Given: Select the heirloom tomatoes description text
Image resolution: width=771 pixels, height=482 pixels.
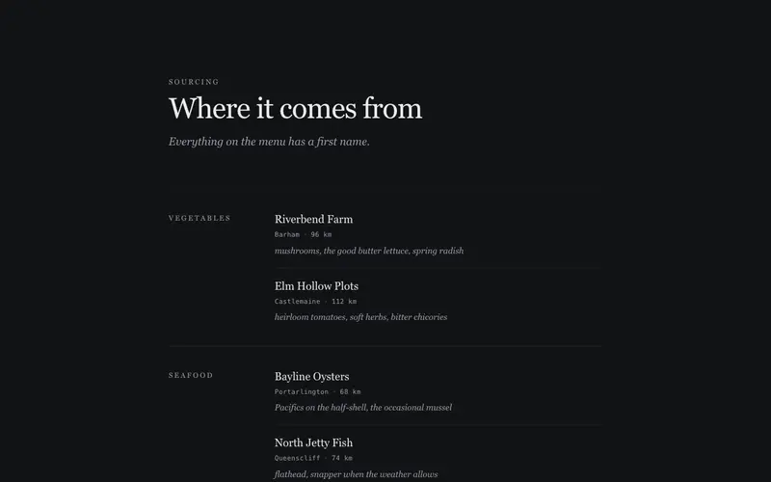Looking at the screenshot, I should (360, 317).
